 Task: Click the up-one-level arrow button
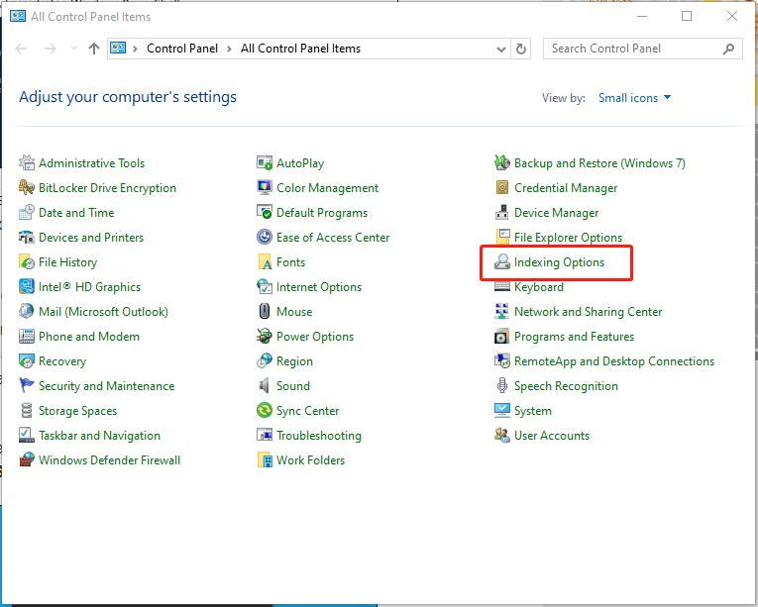(x=94, y=49)
